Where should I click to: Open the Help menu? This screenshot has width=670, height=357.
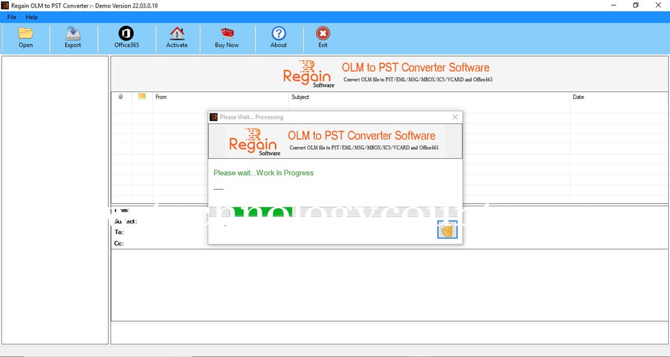click(x=32, y=17)
